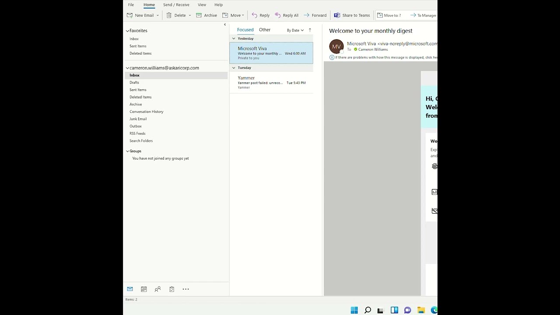Image resolution: width=560 pixels, height=315 pixels.
Task: Select the 'Move to: ?' quick step
Action: click(389, 15)
